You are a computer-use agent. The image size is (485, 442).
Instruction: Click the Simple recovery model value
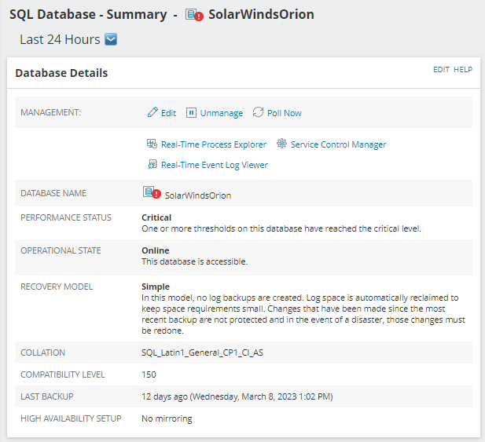coord(156,287)
